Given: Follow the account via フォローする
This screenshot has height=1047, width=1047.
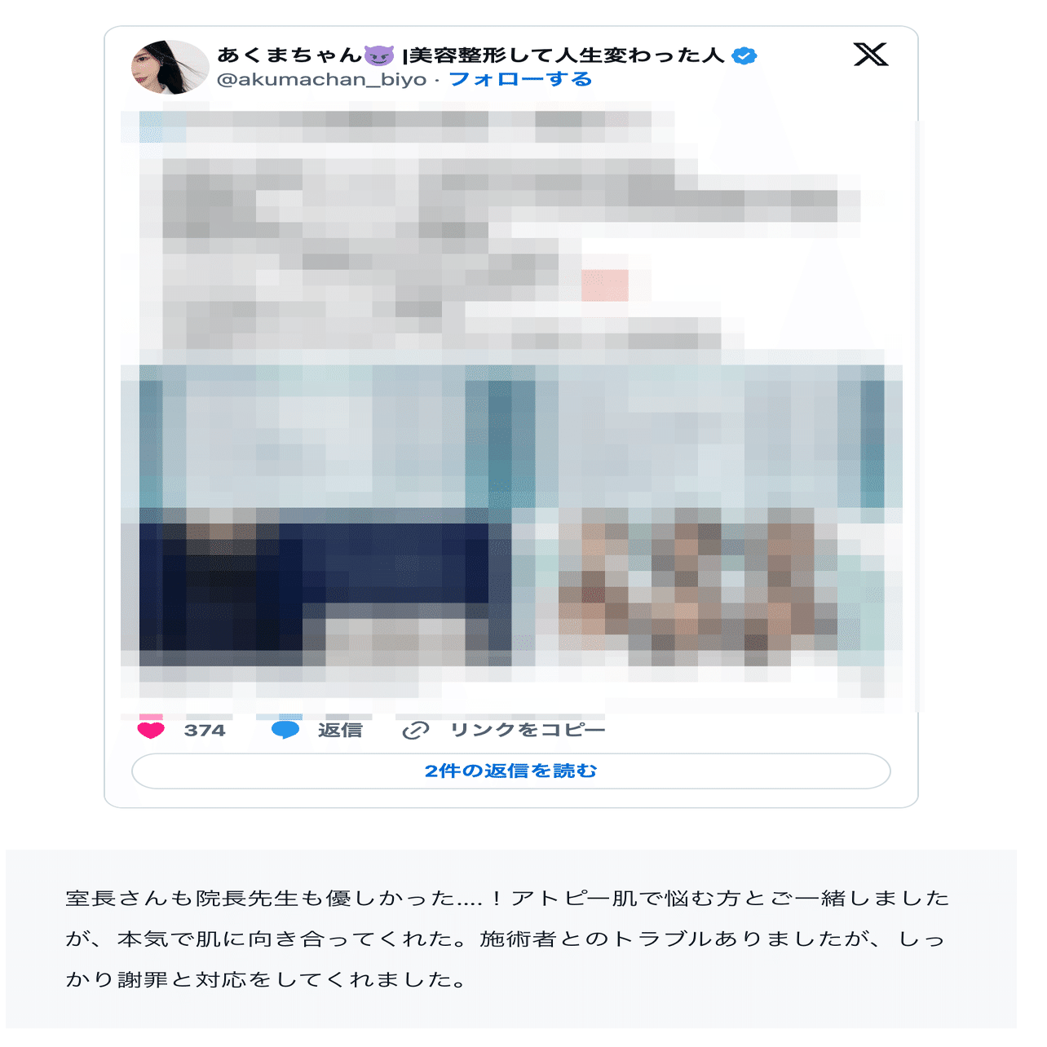Looking at the screenshot, I should pyautogui.click(x=520, y=79).
